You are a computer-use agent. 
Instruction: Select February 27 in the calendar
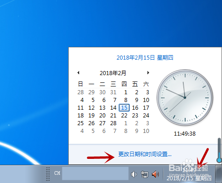click(102, 123)
